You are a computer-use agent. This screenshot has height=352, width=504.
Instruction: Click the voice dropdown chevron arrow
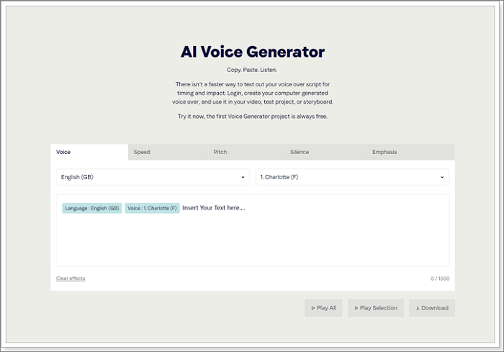(x=442, y=177)
